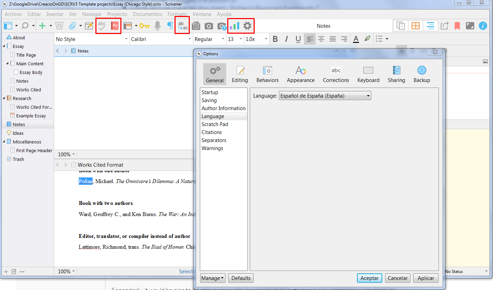Click the Aceptar button
This screenshot has width=493, height=290.
(x=369, y=278)
